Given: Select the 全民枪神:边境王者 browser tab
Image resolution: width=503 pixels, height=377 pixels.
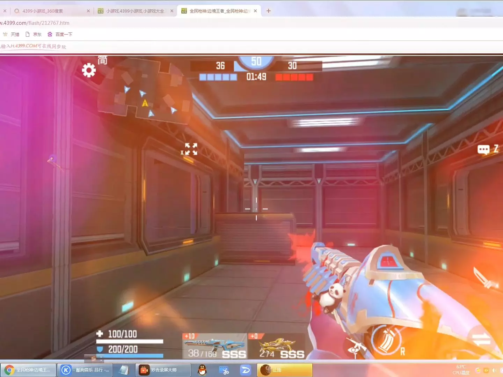Looking at the screenshot, I should [x=219, y=11].
